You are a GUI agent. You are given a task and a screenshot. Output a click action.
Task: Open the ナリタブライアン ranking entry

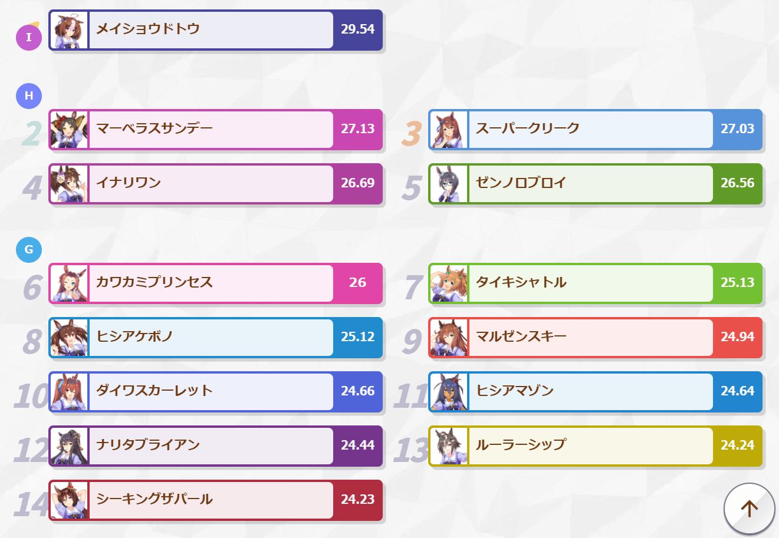pos(211,445)
